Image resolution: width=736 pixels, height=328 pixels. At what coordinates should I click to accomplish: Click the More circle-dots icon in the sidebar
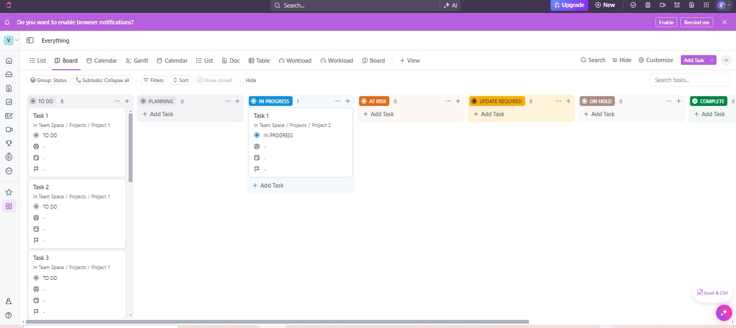(9, 171)
